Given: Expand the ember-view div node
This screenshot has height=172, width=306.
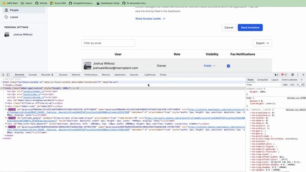Looking at the screenshot, I should click(6, 106).
